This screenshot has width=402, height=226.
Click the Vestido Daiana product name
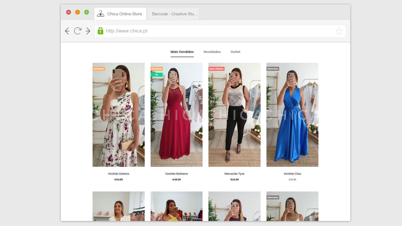coord(119,174)
